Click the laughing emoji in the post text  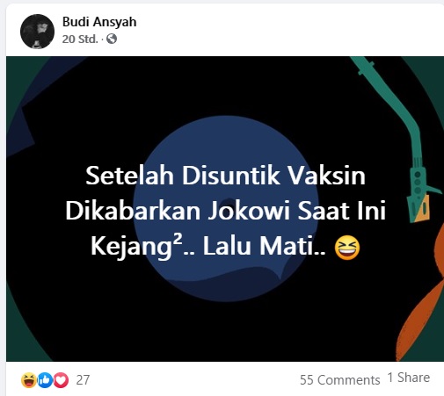[347, 248]
